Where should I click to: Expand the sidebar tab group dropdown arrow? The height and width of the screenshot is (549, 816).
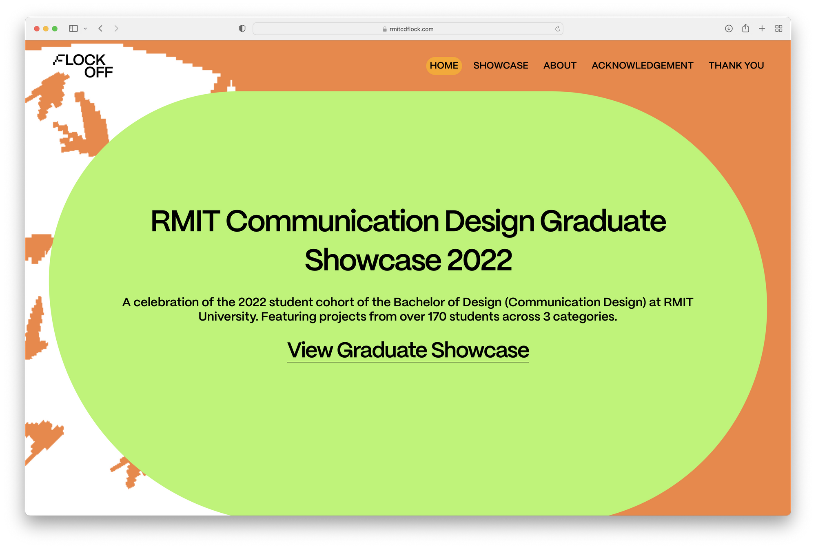tap(85, 29)
